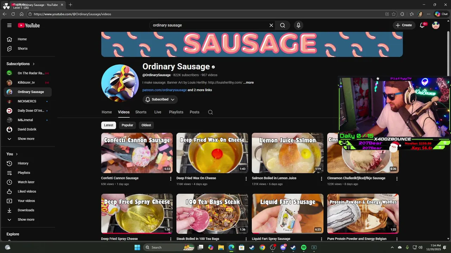This screenshot has height=253, width=451.
Task: Open NICKMERCS subscription channel
Action: click(x=27, y=101)
